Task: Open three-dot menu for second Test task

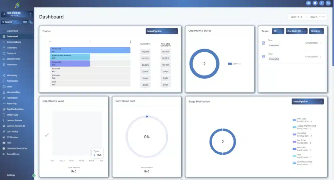Action: coord(320,57)
